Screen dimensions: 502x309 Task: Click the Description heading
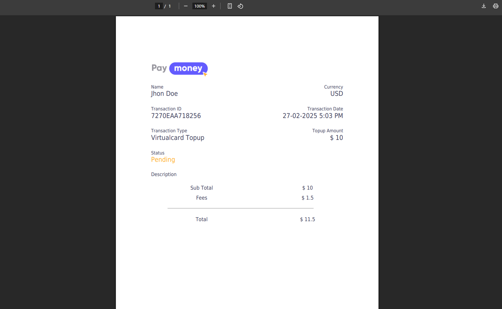tap(164, 174)
